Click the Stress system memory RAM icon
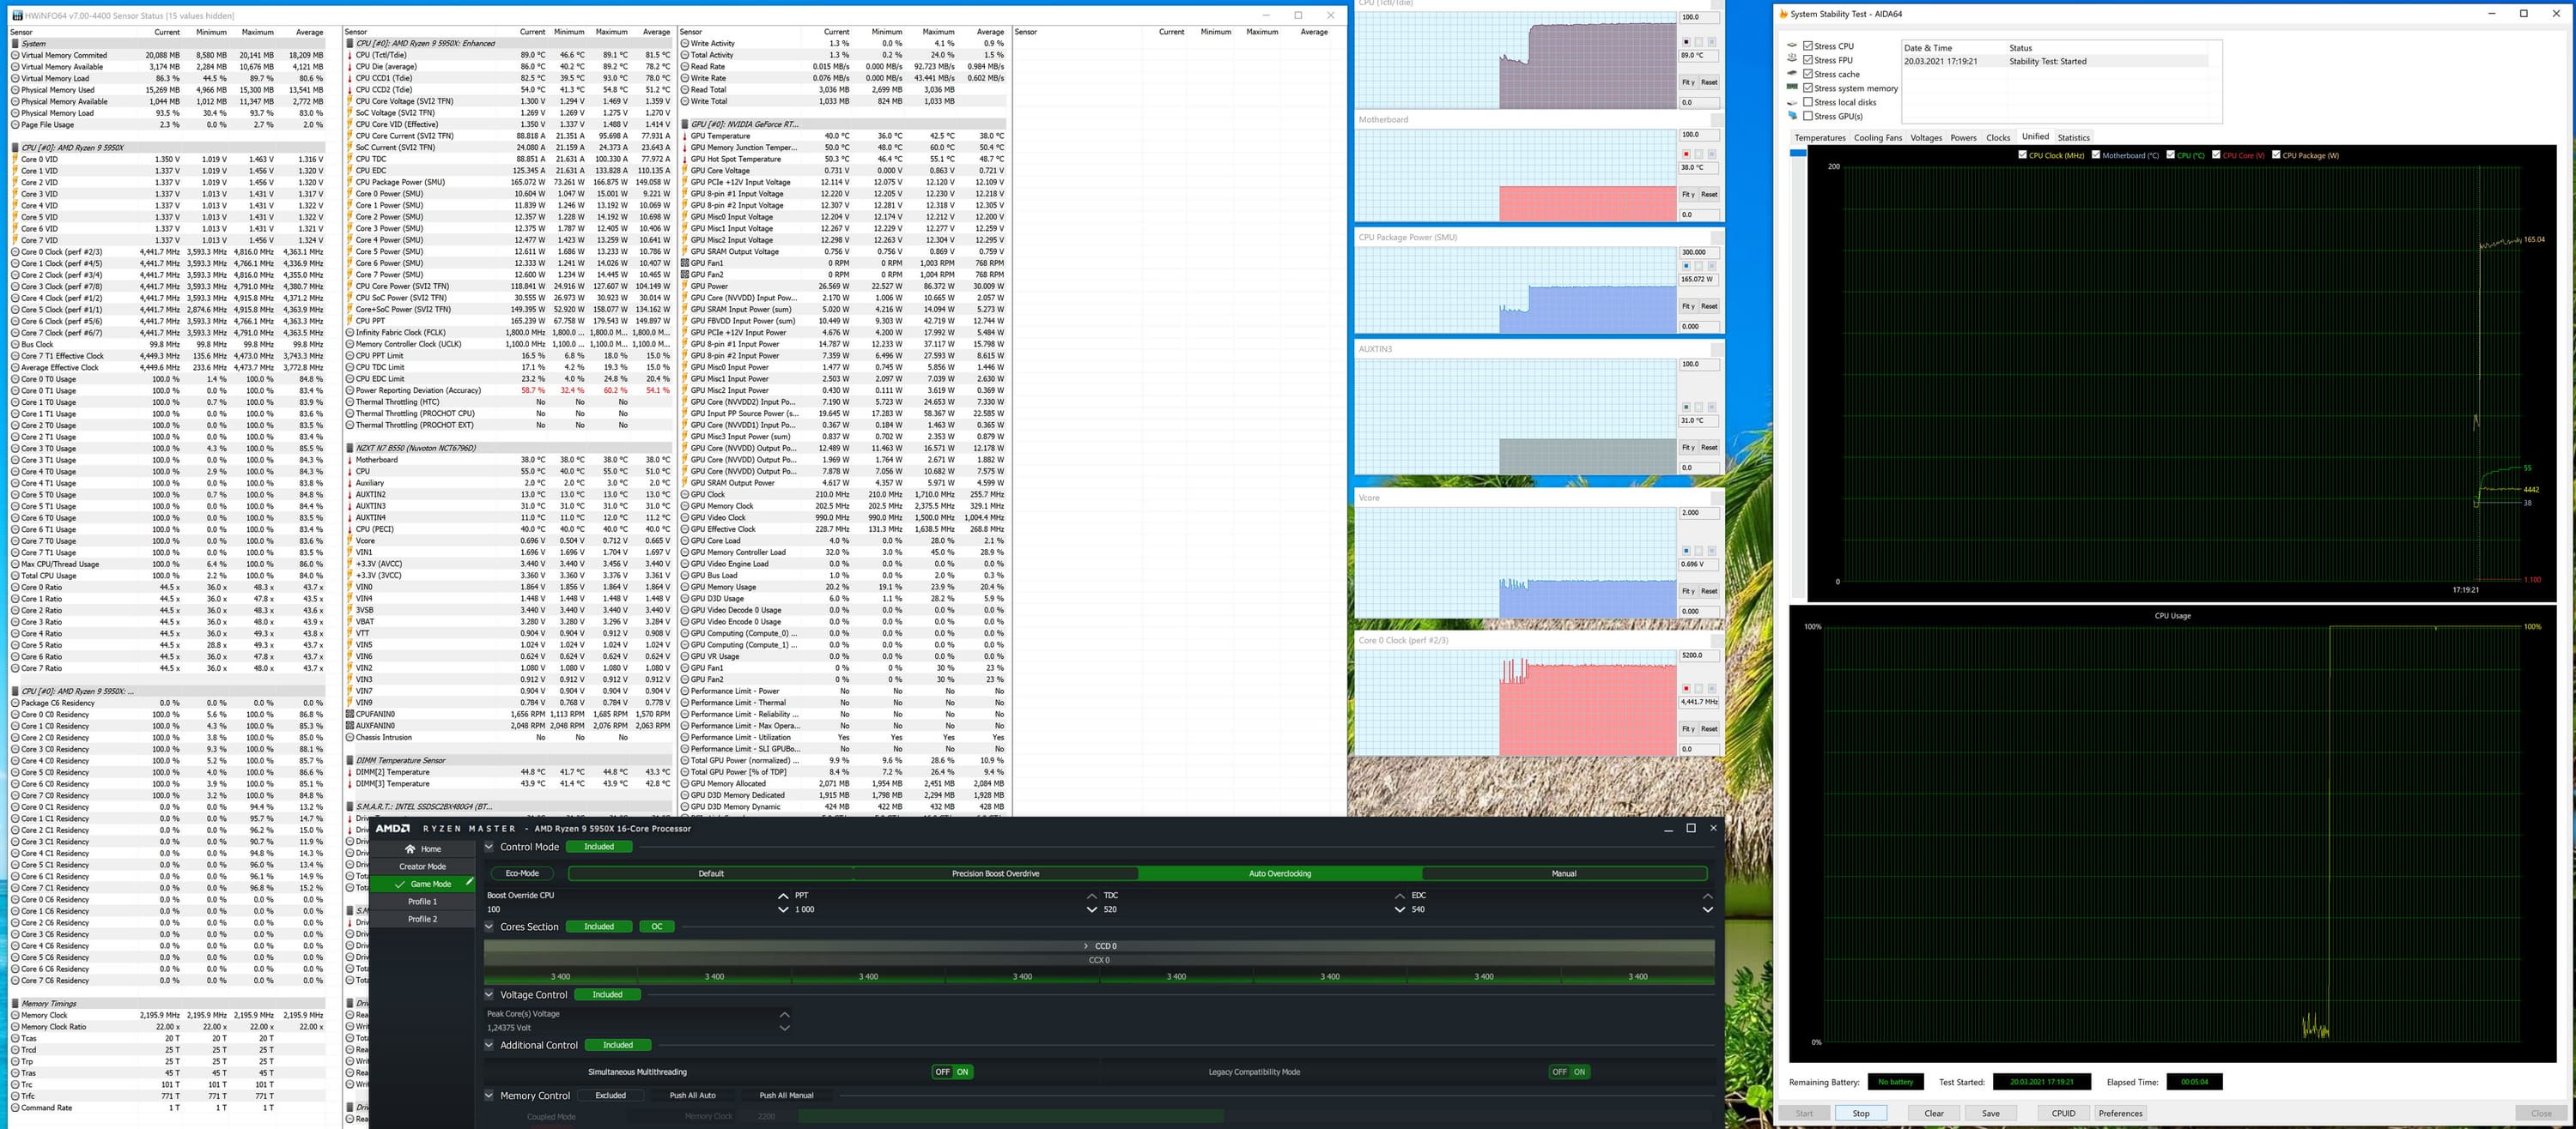Screen dimensions: 2576x1129 coord(1793,88)
